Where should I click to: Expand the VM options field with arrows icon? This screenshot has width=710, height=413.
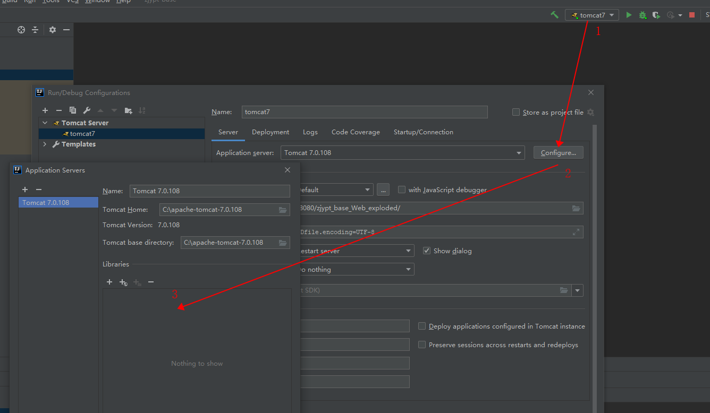coord(576,232)
